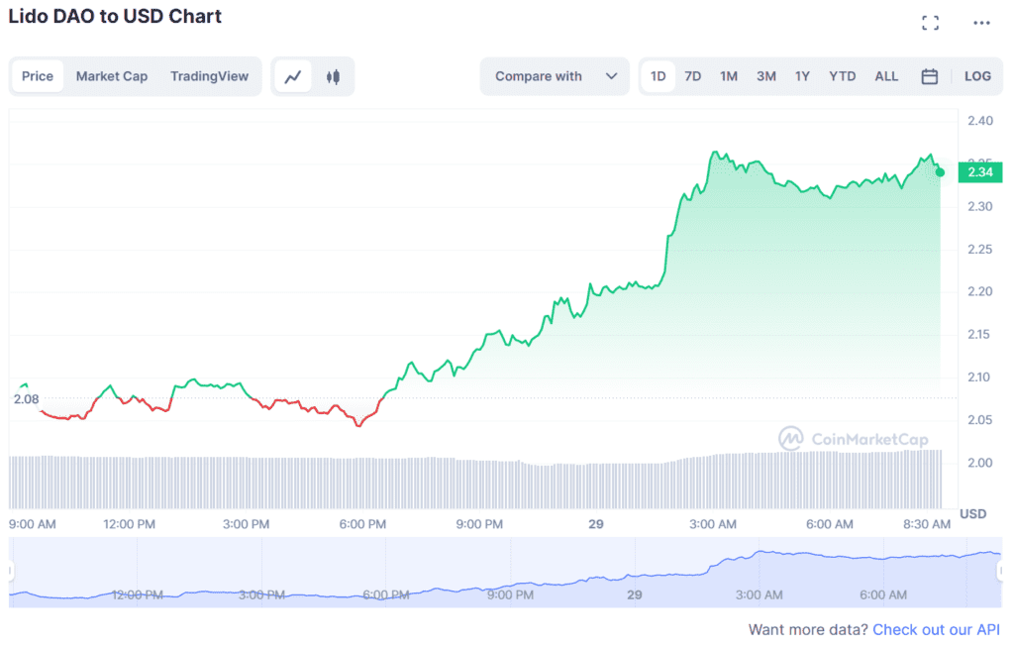The height and width of the screenshot is (647, 1014).
Task: Expand the Compare with dropdown
Action: (555, 76)
